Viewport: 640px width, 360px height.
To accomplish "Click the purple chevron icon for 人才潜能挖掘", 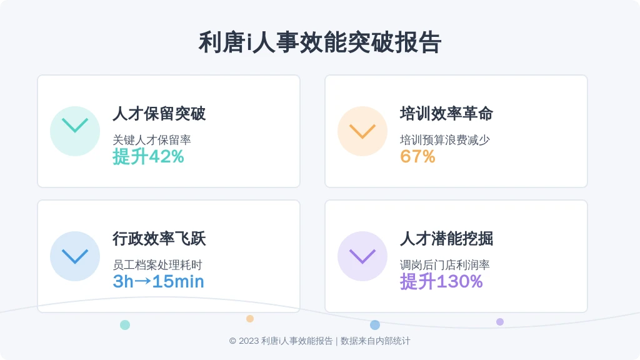I will click(x=362, y=256).
